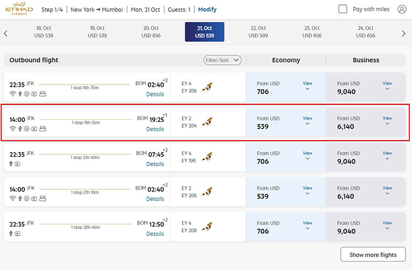Click Modify search link
Viewport: 412px width, 270px height.
207,9
